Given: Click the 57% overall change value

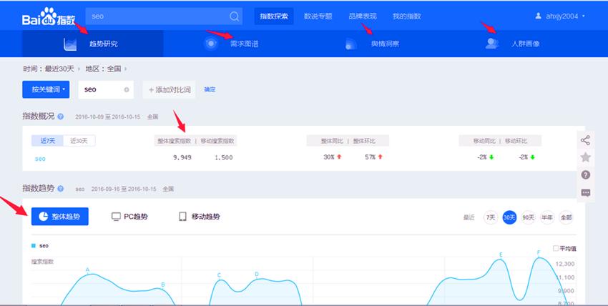Looking at the screenshot, I should pos(370,157).
